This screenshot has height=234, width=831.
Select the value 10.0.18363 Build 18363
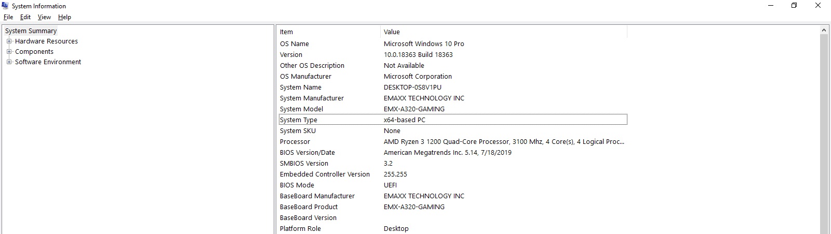(x=418, y=55)
